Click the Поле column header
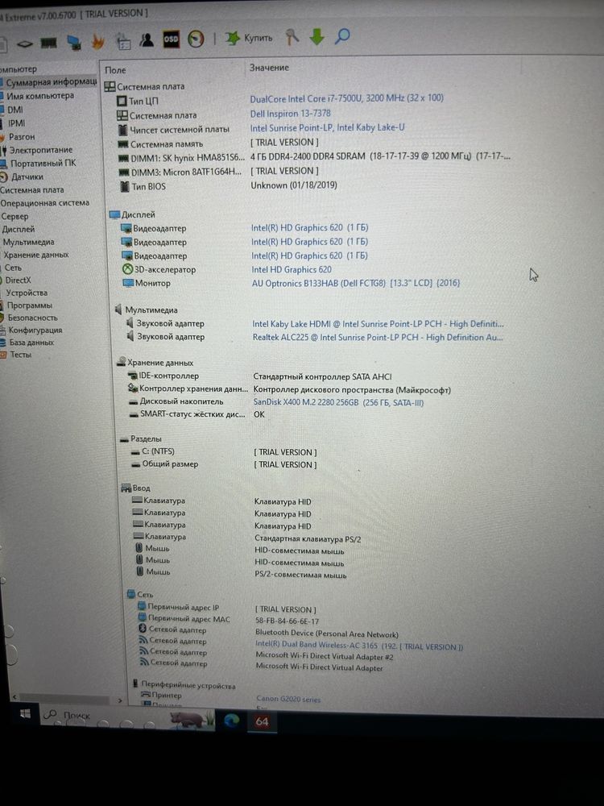Screen dimensions: 604x806 [115, 70]
